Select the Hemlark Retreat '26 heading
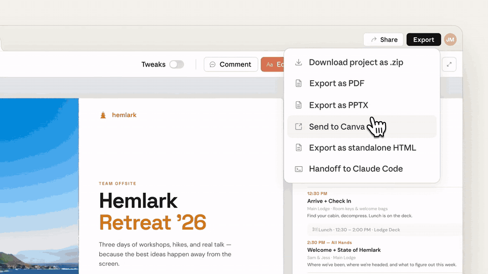This screenshot has width=488, height=274. (x=152, y=211)
